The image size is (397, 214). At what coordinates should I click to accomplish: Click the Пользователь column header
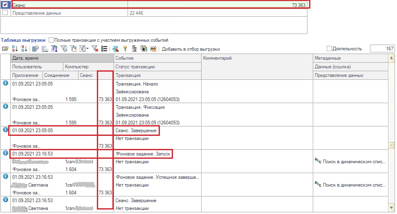(37, 67)
